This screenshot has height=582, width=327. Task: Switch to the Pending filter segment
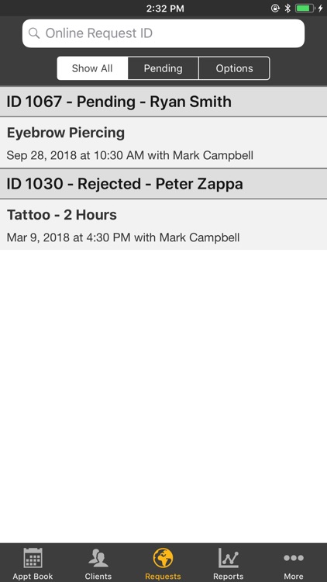pos(163,68)
